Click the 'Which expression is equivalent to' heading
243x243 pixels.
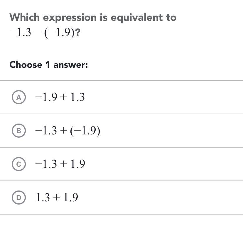pyautogui.click(x=93, y=17)
